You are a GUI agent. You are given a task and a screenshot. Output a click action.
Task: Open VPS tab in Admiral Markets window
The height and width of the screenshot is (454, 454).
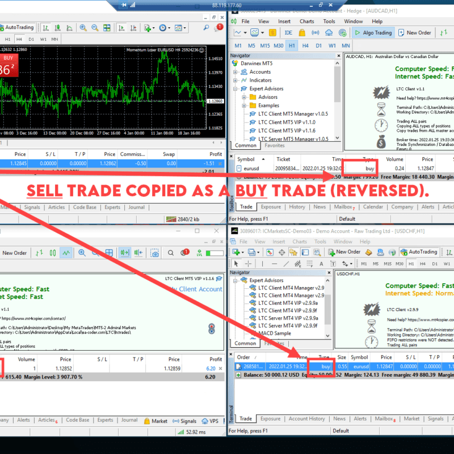click(211, 421)
